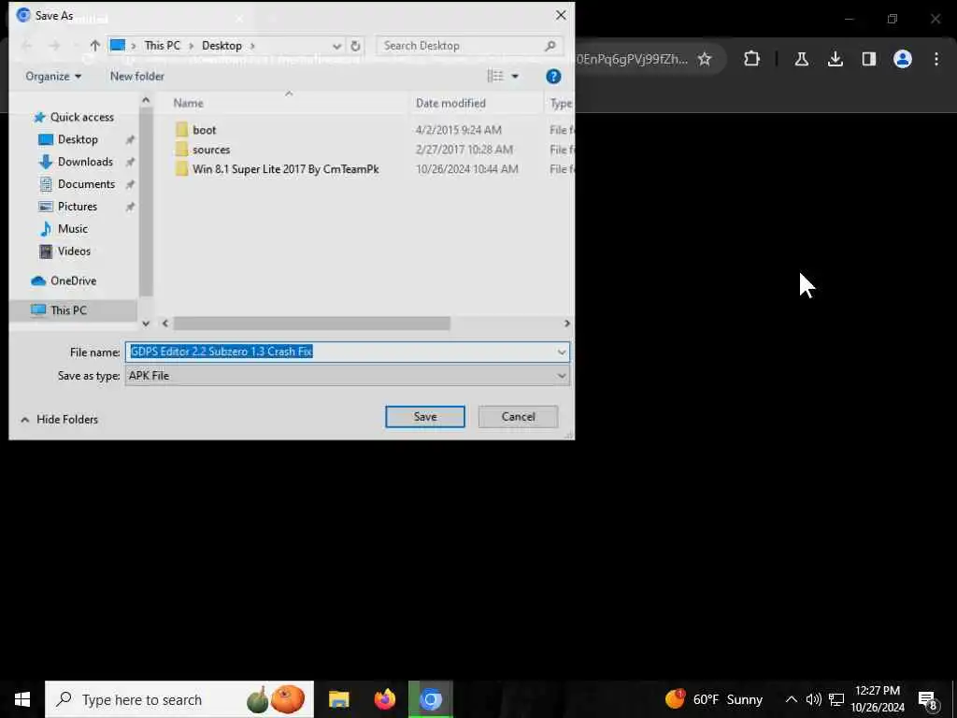Select the boot folder
Screen dimensions: 957x718
pyautogui.click(x=204, y=130)
